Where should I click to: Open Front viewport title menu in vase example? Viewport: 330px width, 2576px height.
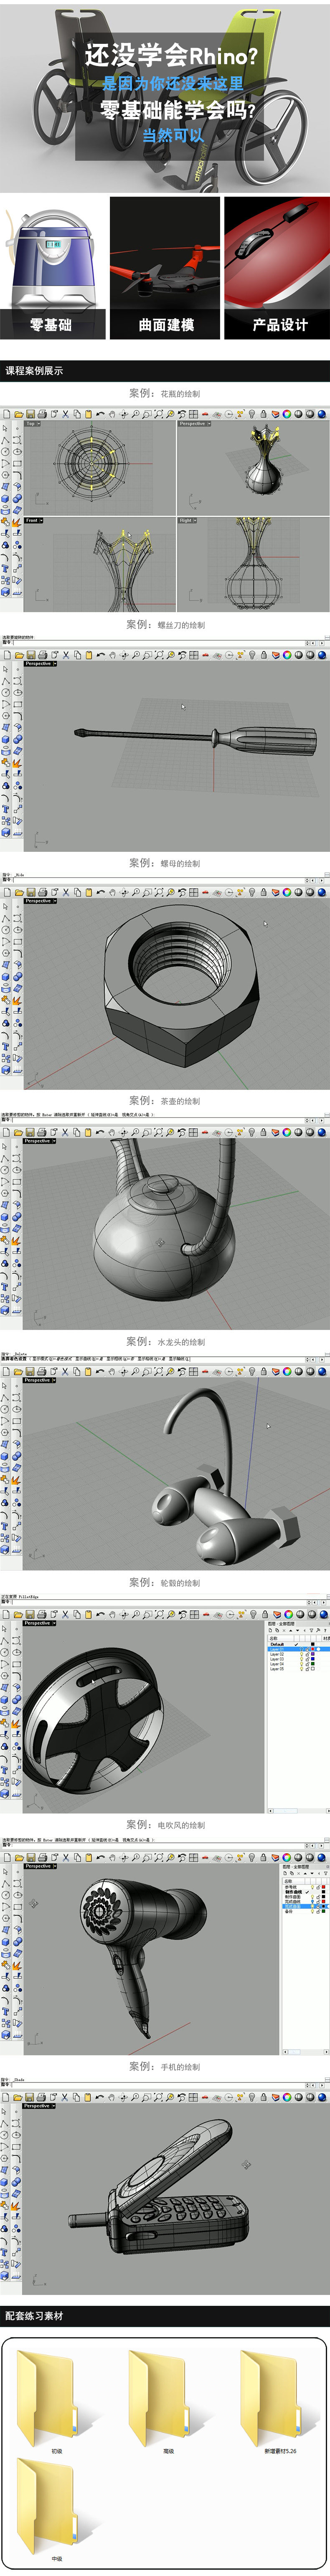point(33,520)
